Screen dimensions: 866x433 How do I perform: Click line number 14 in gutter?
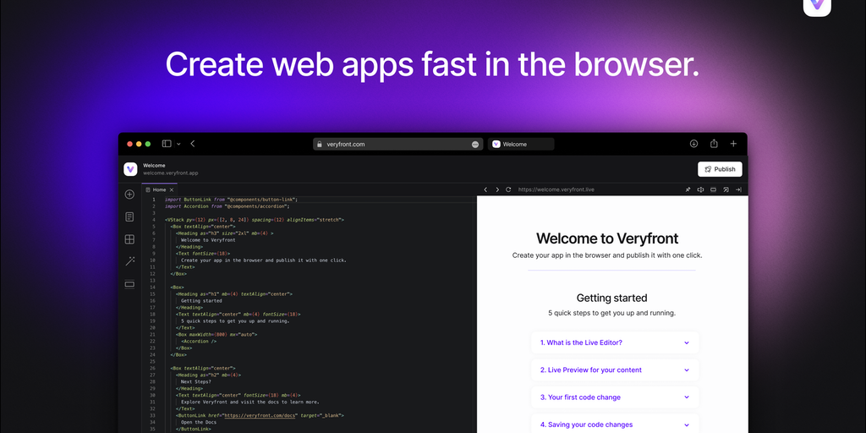click(x=152, y=288)
